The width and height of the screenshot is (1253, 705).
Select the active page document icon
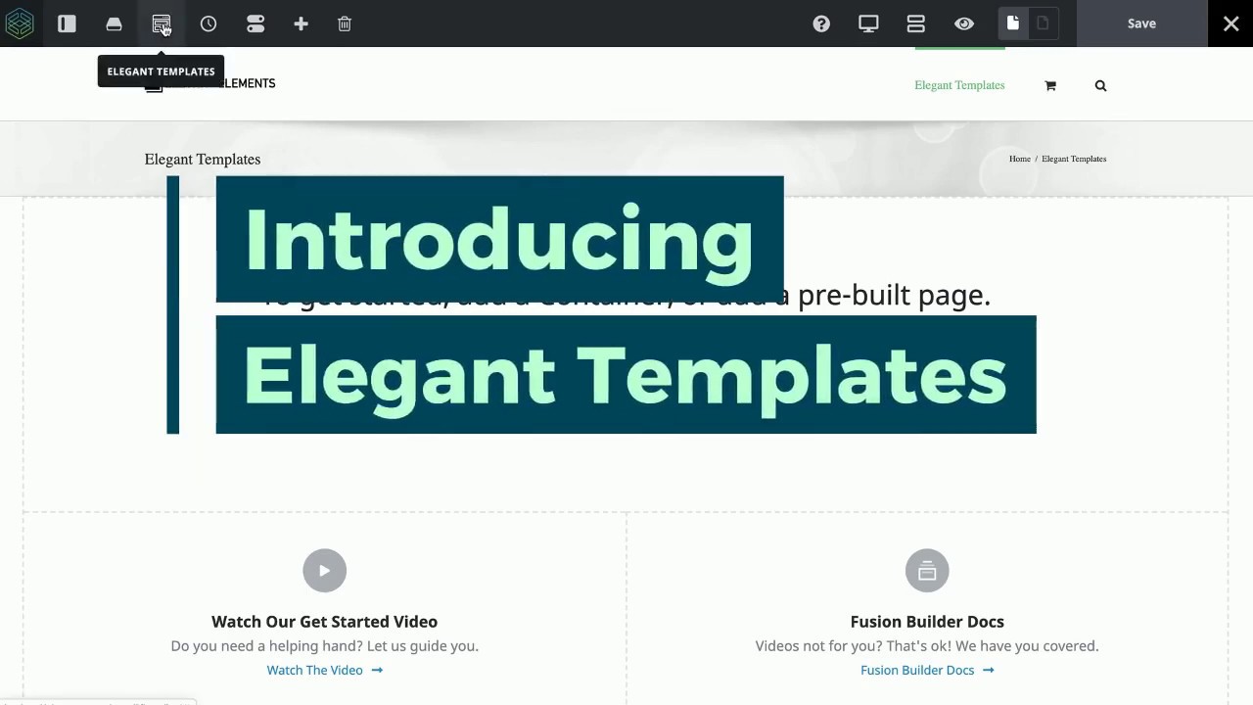click(x=1013, y=23)
